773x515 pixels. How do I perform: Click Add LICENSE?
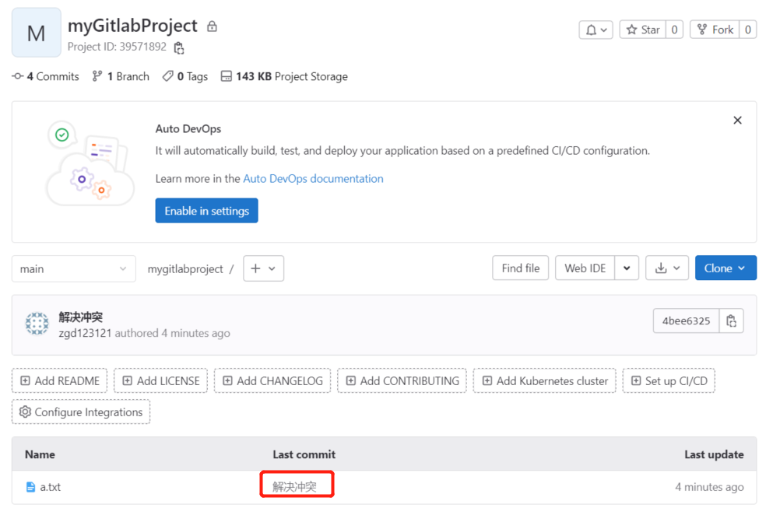(x=160, y=381)
